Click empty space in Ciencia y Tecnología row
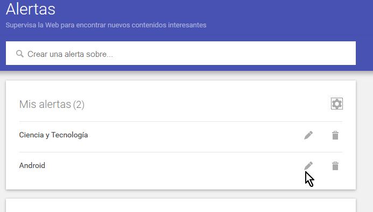Image resolution: width=373 pixels, height=212 pixels. (x=191, y=135)
